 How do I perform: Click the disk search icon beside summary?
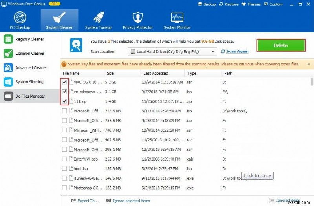click(x=76, y=45)
